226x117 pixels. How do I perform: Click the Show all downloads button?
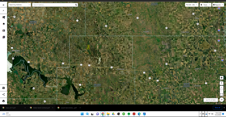coord(217,108)
